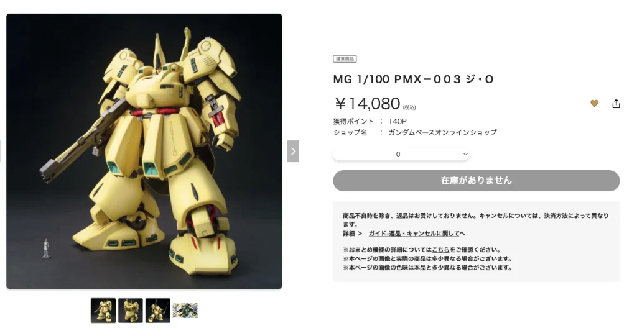The image size is (637, 336).
Task: Open the ガイド-返品・キャンセルに関してへ link
Action: click(x=417, y=234)
